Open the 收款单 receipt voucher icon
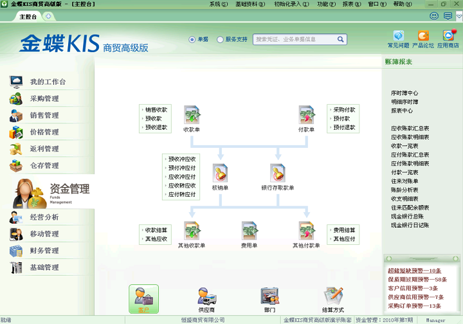Screen dimensions: 463x324 (x=192, y=116)
